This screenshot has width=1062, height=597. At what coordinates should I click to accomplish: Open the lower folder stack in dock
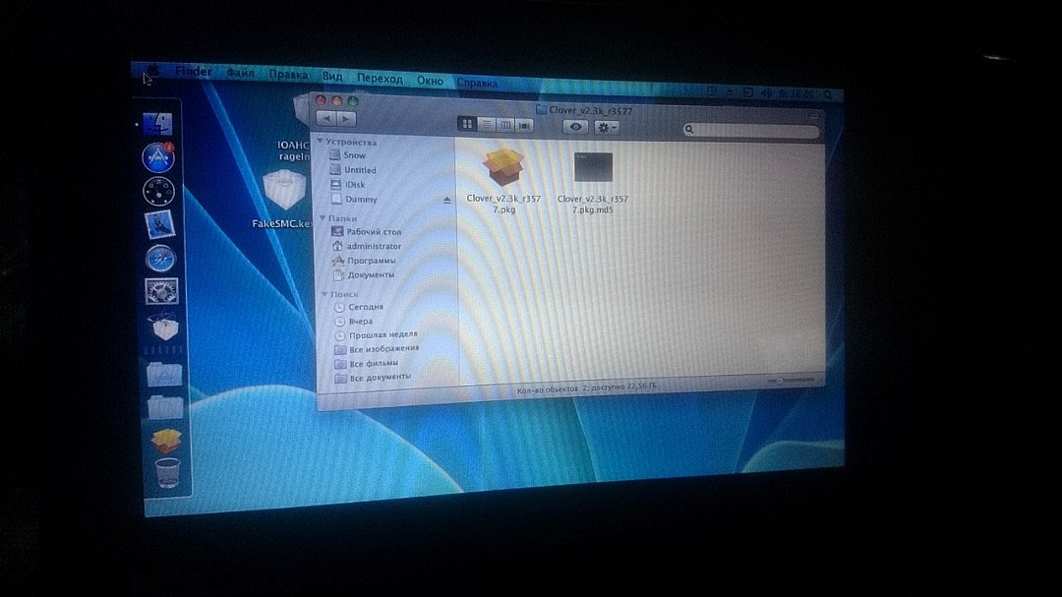pos(165,406)
